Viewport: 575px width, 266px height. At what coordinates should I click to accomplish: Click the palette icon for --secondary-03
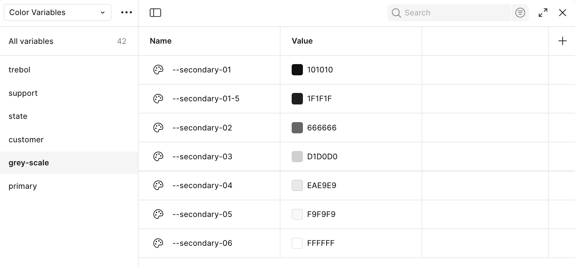(158, 156)
